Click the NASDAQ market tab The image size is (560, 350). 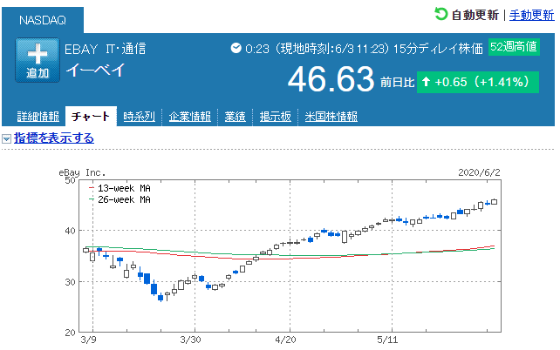[x=43, y=20]
